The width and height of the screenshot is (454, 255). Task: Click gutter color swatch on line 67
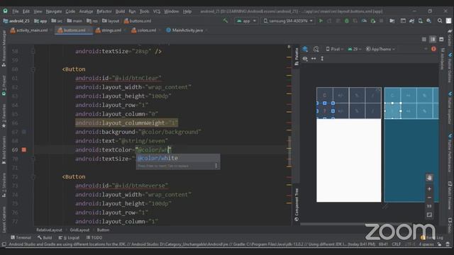point(24,132)
